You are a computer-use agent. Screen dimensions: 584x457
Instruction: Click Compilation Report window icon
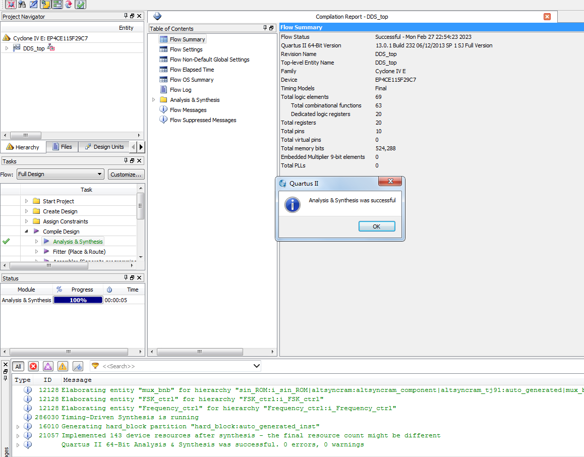pyautogui.click(x=158, y=17)
